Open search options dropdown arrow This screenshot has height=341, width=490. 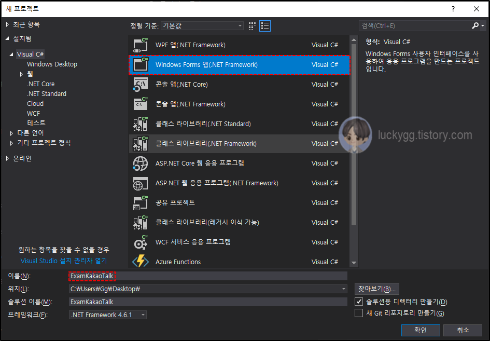click(483, 25)
